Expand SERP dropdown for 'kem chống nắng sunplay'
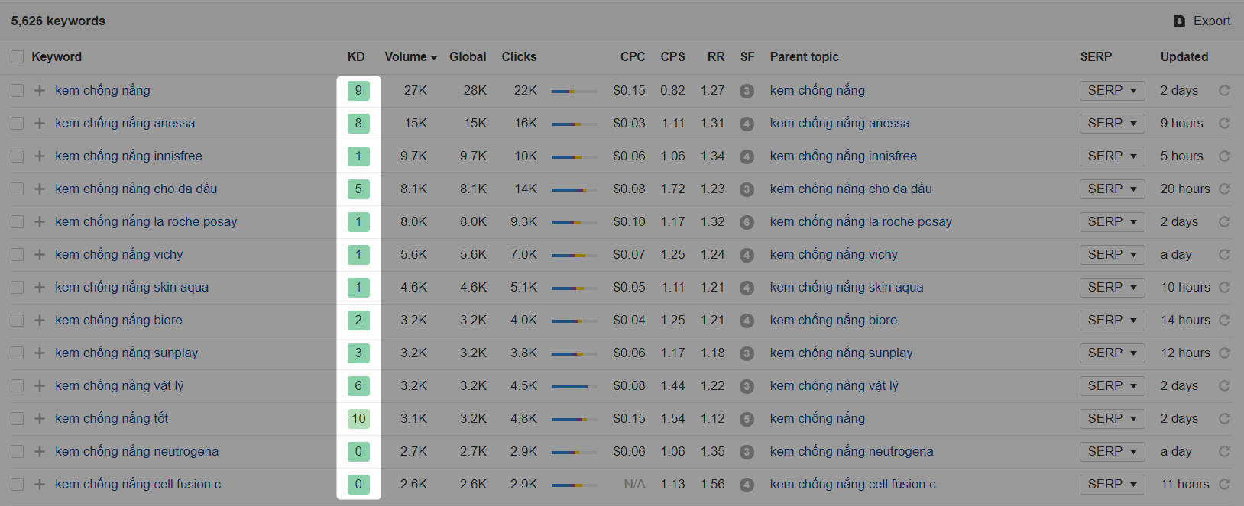Screen dimensions: 1244x506 [1112, 353]
